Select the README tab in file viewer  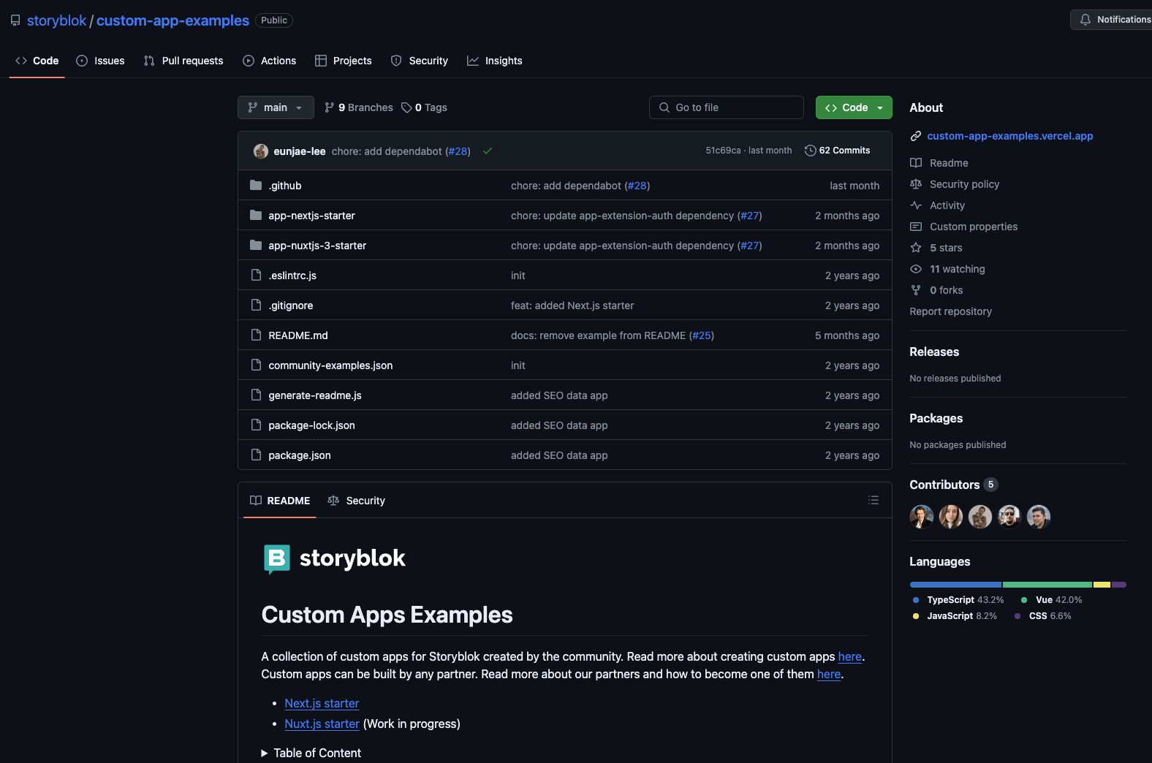[280, 501]
